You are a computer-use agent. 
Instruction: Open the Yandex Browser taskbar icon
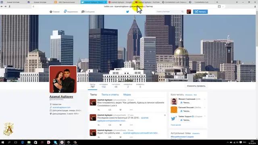pyautogui.click(x=62, y=142)
